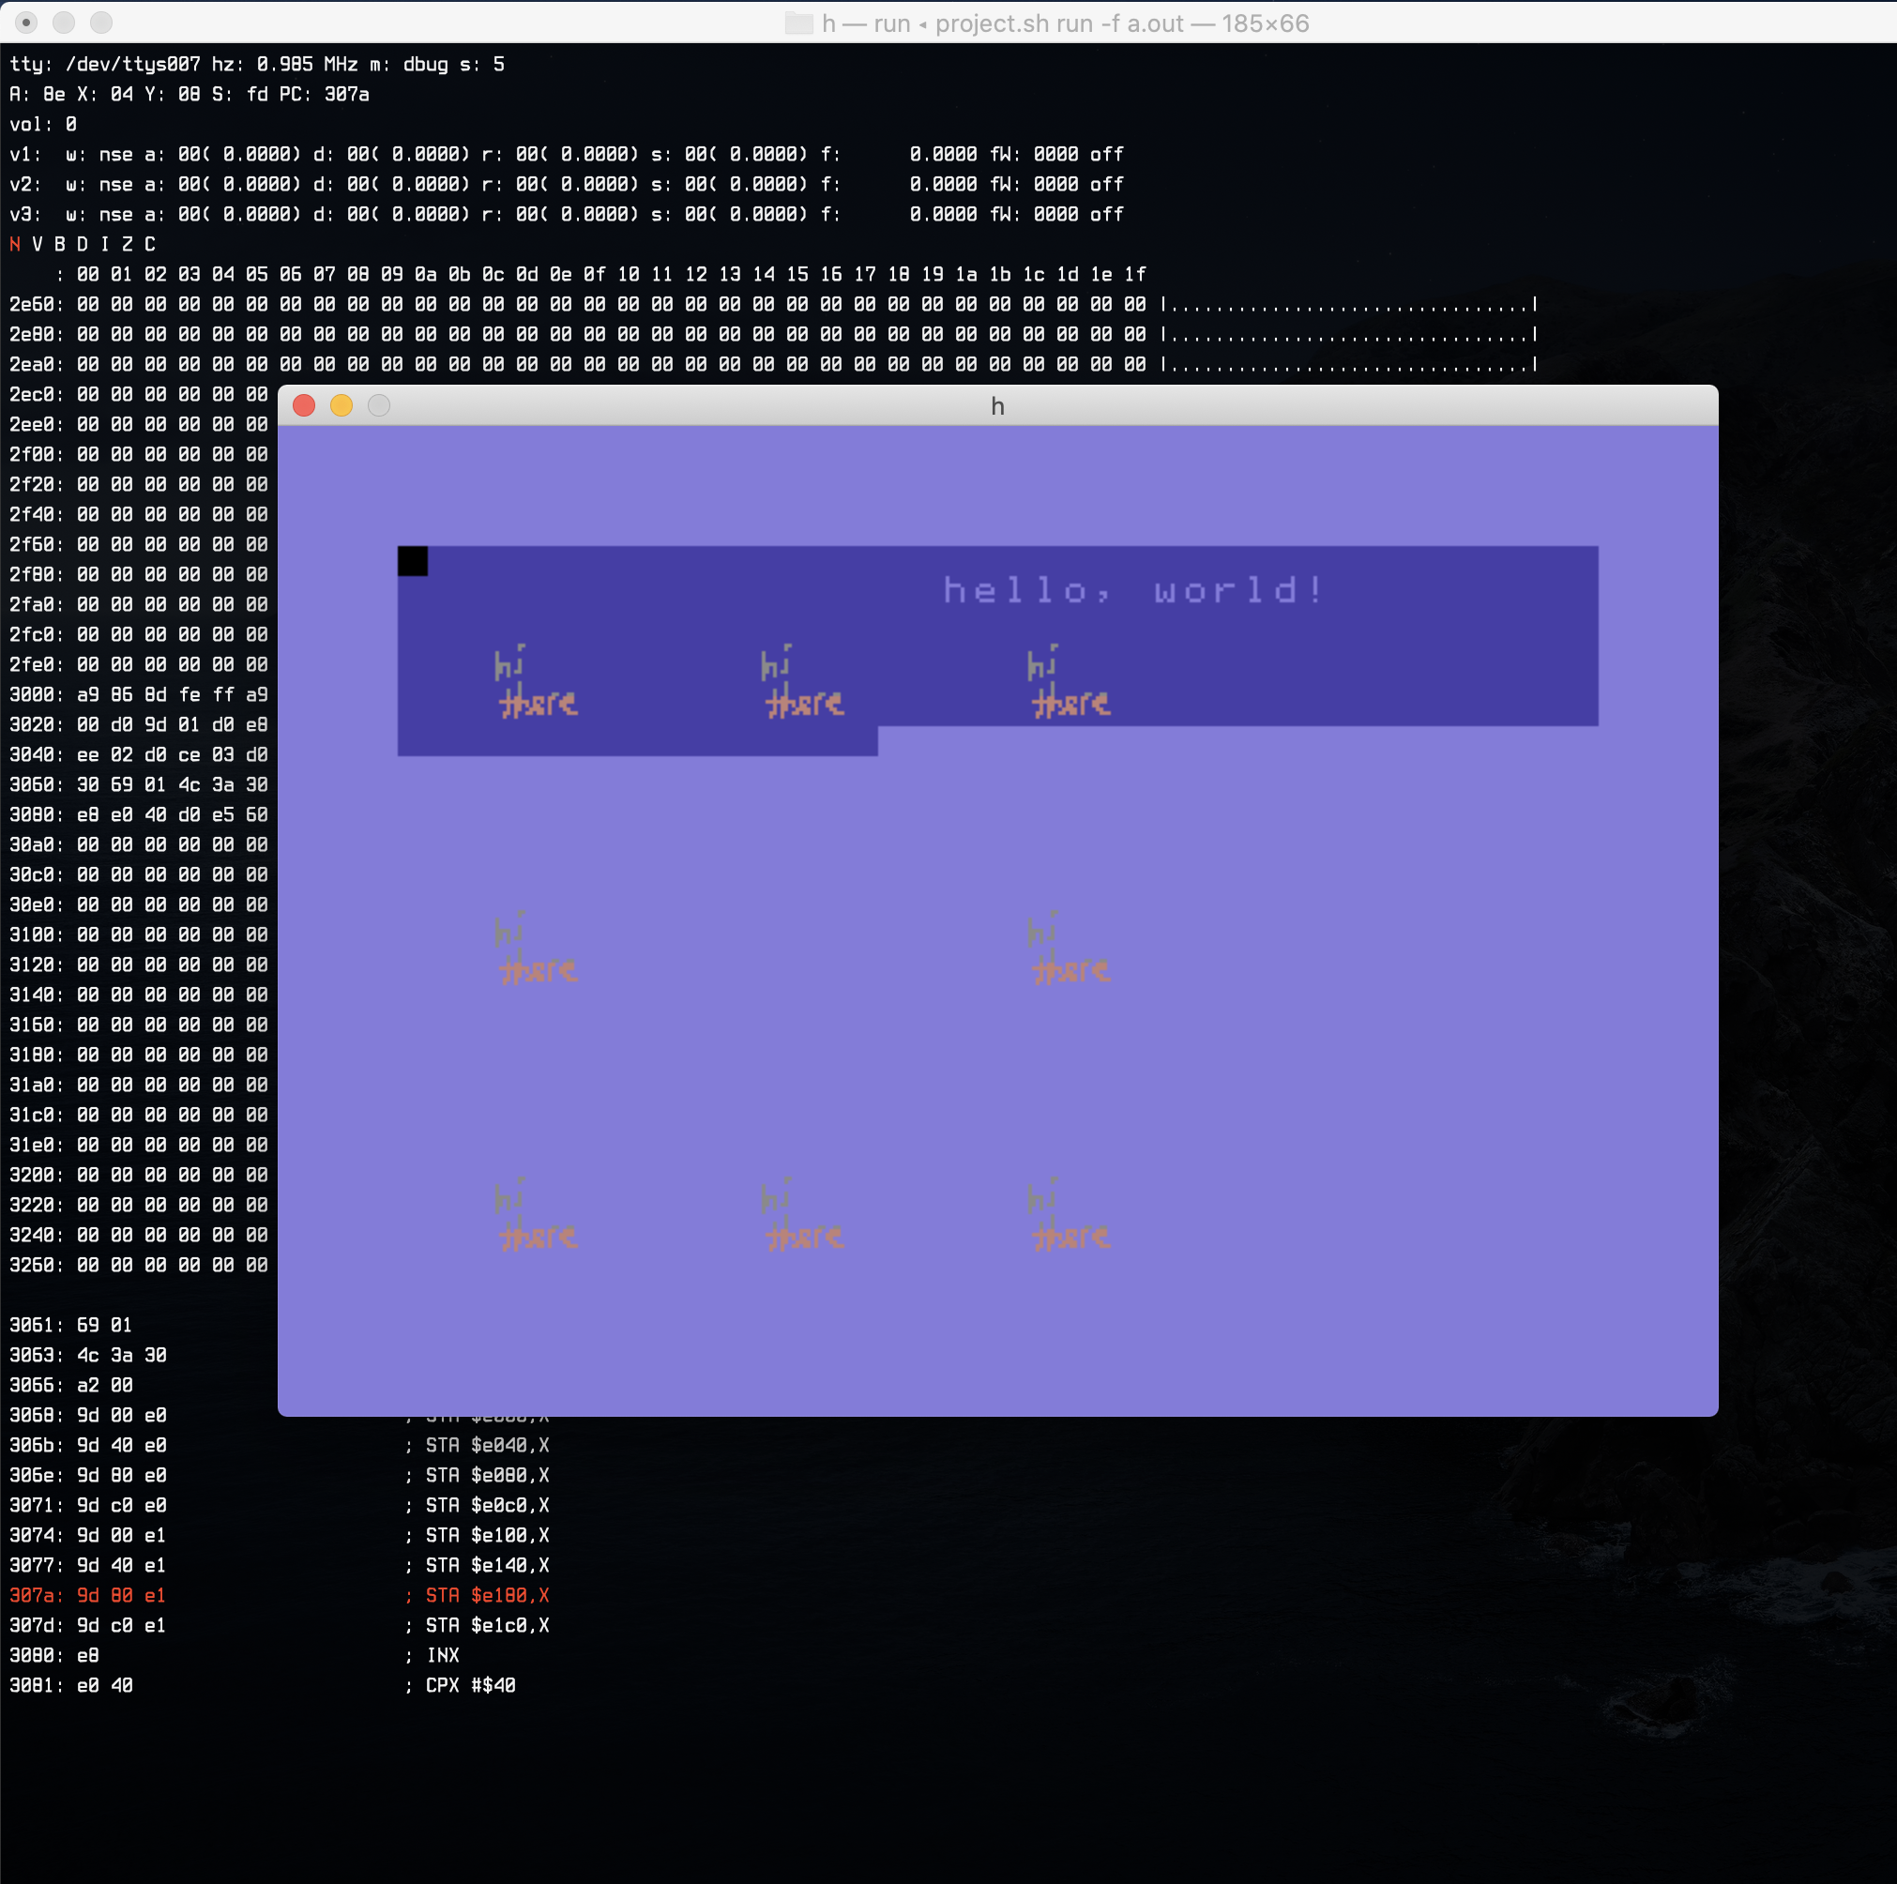Click the first 'hi there' sprite inside the dark banner
The height and width of the screenshot is (1884, 1897).
[x=535, y=683]
